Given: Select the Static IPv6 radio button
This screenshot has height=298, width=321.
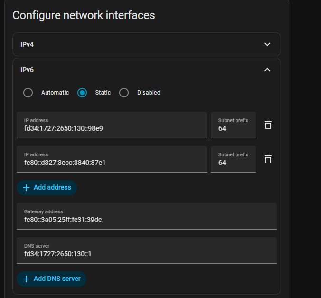Looking at the screenshot, I should click(x=82, y=93).
